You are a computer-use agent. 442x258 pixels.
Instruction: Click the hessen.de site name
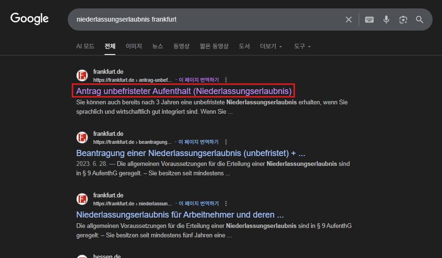click(x=107, y=256)
